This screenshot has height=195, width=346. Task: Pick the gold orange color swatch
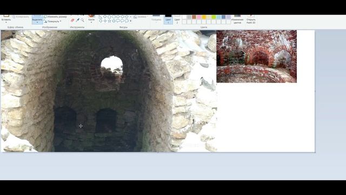point(204,17)
